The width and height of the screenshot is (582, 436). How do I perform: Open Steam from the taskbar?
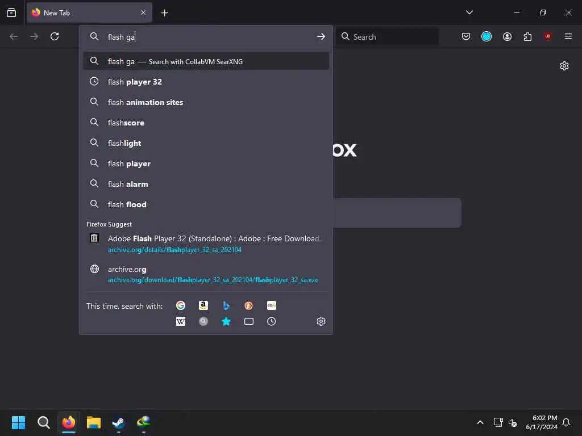click(118, 422)
